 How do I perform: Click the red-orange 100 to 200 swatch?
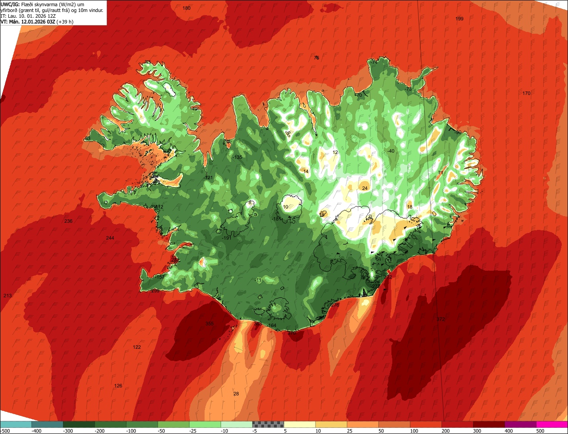click(426, 424)
